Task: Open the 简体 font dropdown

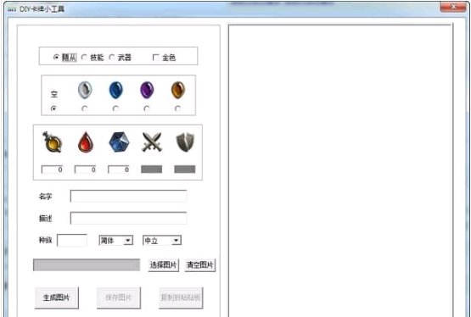Action: [116, 241]
